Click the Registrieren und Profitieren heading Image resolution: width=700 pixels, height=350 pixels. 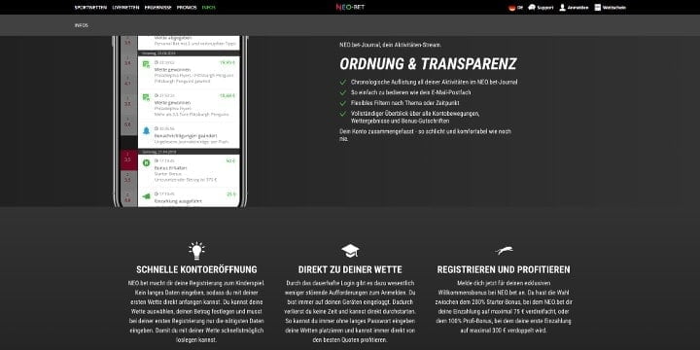point(504,269)
